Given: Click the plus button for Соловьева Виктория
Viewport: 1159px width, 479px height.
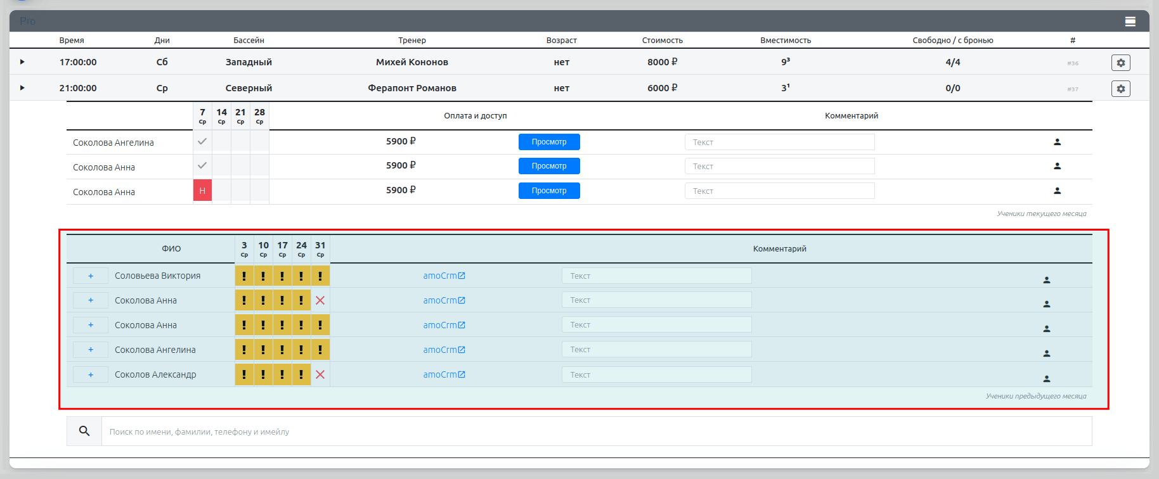Looking at the screenshot, I should [91, 276].
